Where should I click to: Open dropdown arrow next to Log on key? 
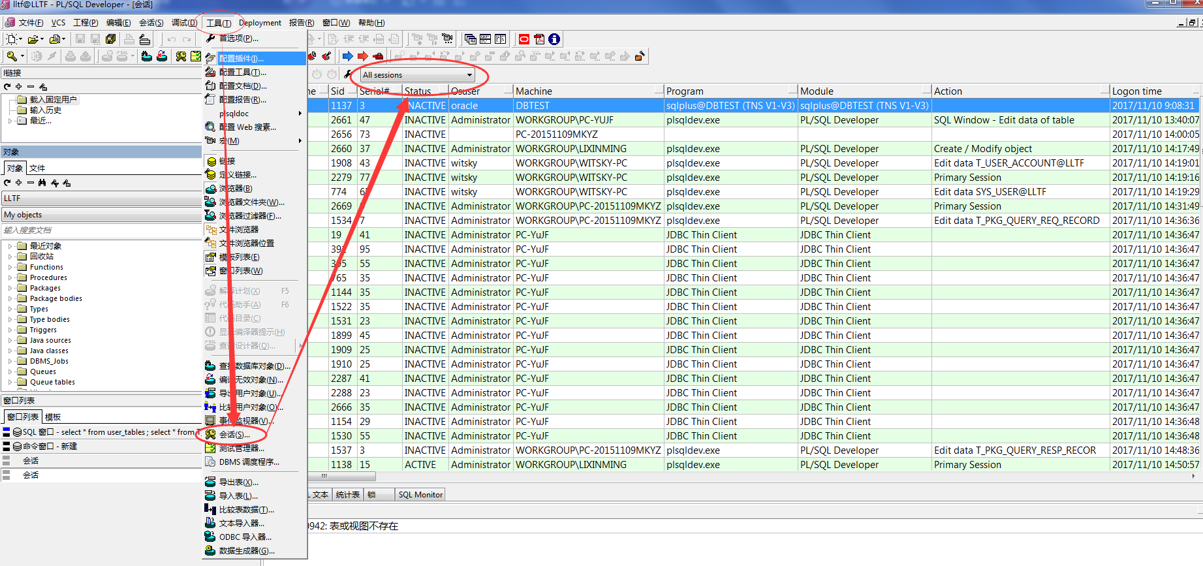point(22,57)
